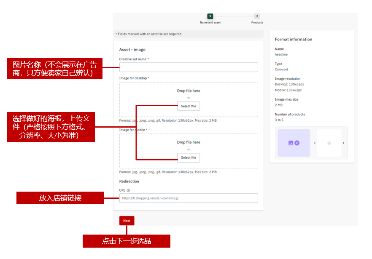
Task: Click the red Next button
Action: point(127,221)
